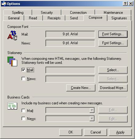Click Download More stationery button
The image size is (135, 139).
coord(113,88)
